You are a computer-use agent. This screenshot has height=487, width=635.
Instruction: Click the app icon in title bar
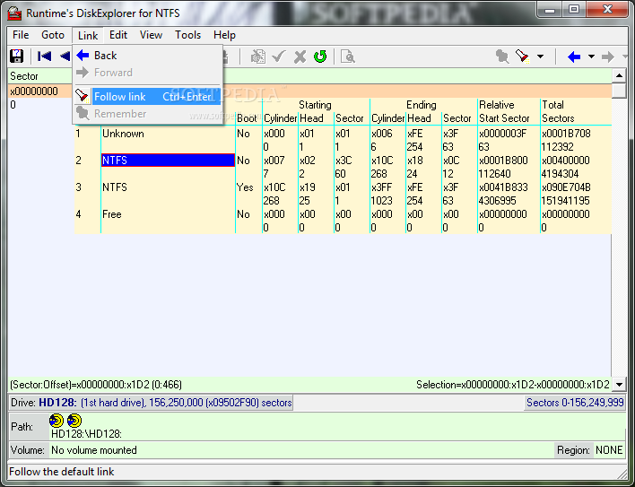(x=15, y=13)
